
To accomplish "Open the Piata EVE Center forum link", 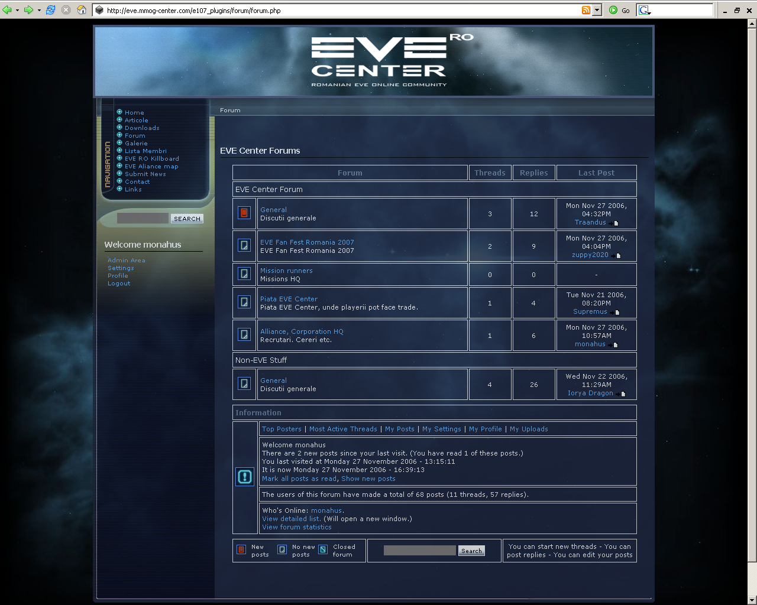I will 289,299.
